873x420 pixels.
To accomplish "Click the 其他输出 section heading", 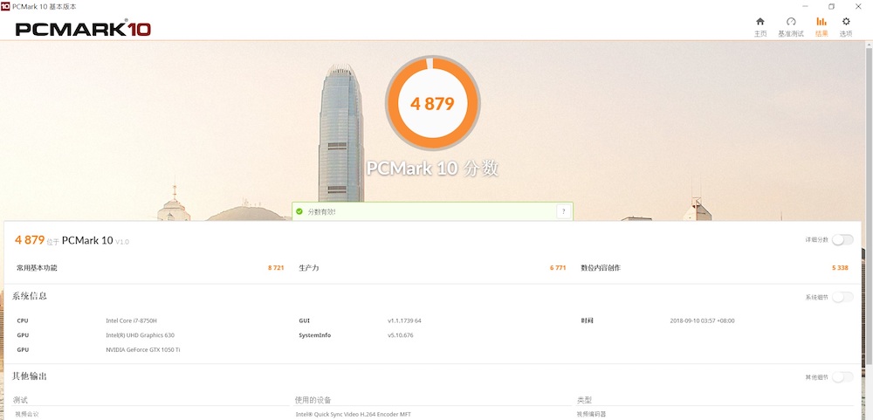I will tap(30, 376).
